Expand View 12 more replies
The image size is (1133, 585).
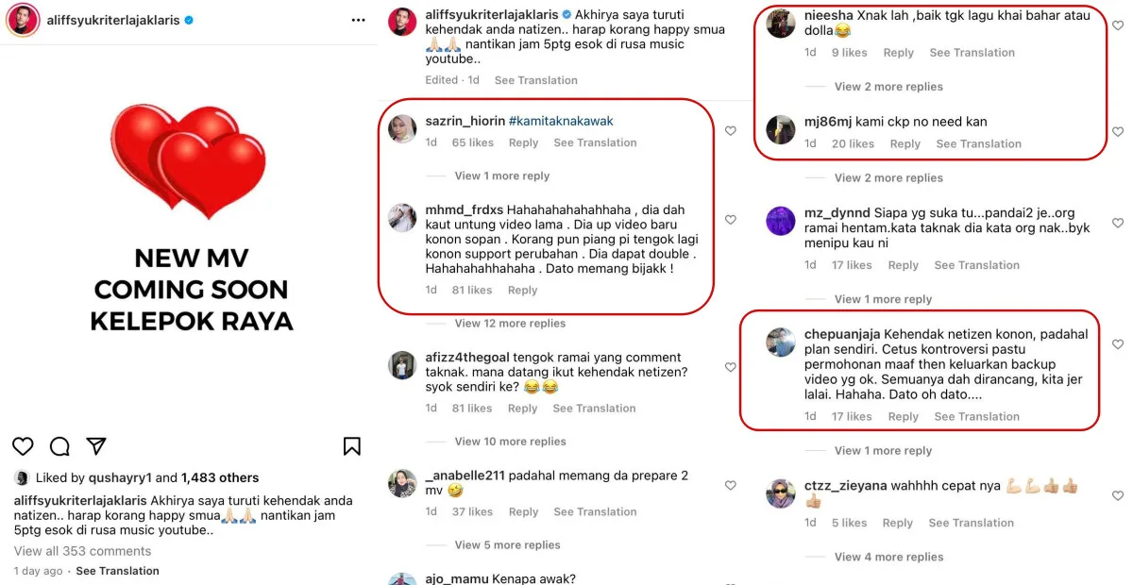click(x=510, y=324)
